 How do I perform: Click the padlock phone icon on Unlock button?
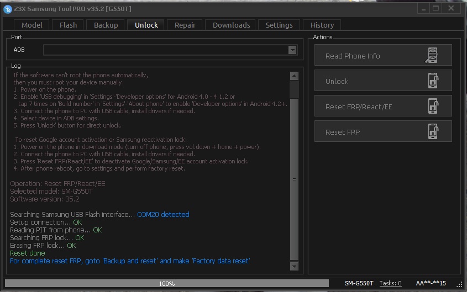(433, 81)
